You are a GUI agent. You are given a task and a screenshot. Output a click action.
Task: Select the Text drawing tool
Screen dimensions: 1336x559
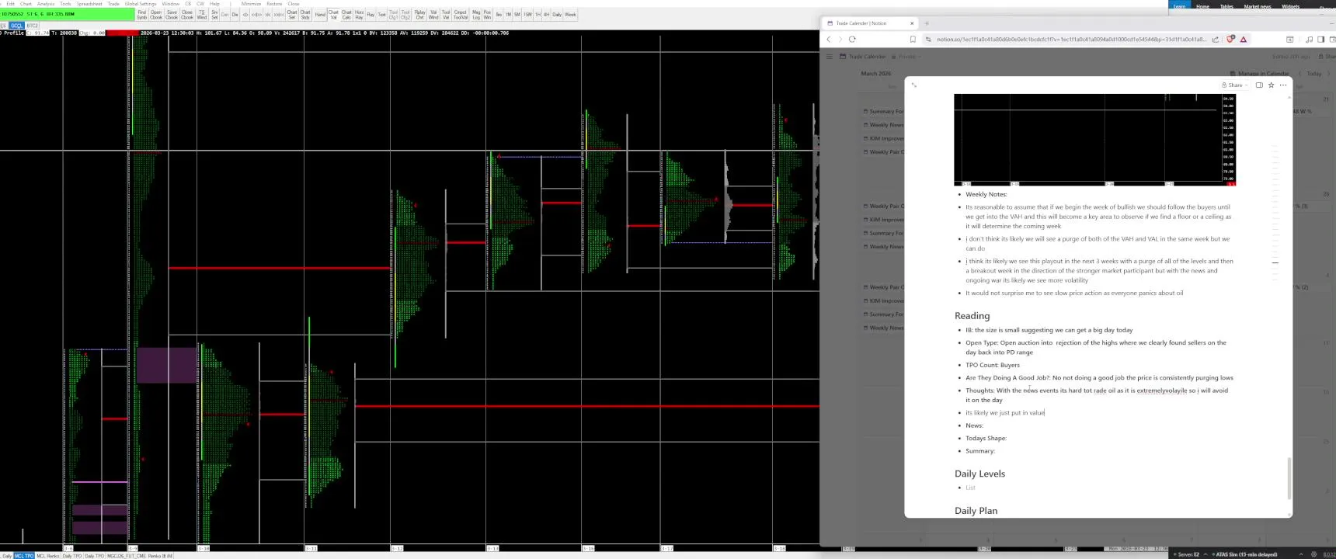[x=381, y=15]
